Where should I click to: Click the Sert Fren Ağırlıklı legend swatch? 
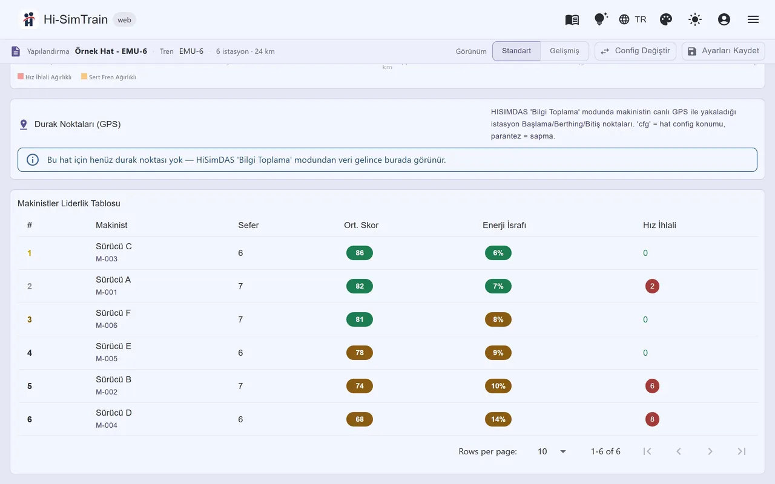coord(84,77)
